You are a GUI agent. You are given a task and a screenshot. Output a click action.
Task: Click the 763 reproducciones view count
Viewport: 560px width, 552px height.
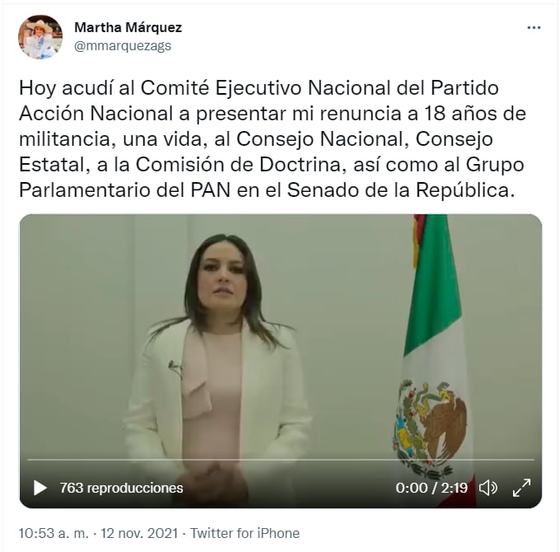[121, 488]
